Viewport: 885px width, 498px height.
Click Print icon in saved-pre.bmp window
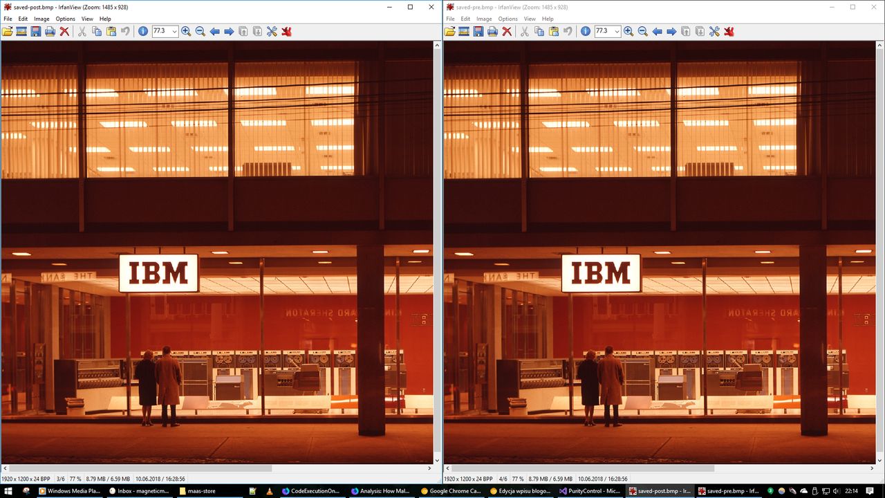[492, 31]
